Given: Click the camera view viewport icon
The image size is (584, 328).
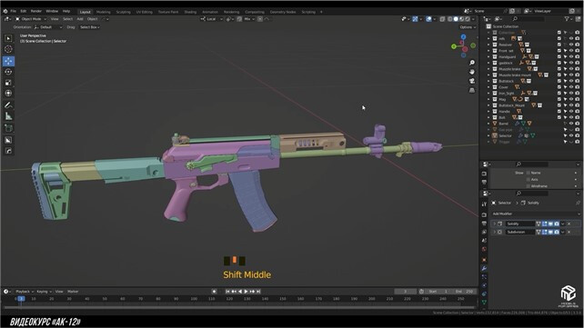Looking at the screenshot, I should pos(472,81).
